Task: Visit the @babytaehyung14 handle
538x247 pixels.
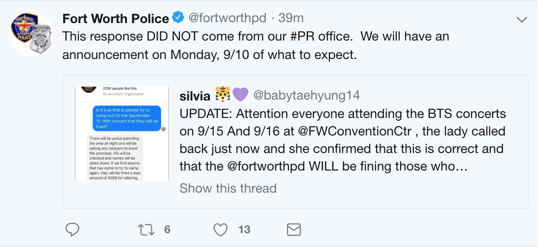Action: click(x=306, y=95)
